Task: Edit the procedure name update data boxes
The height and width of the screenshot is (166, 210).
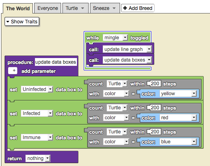Action: pos(56,62)
